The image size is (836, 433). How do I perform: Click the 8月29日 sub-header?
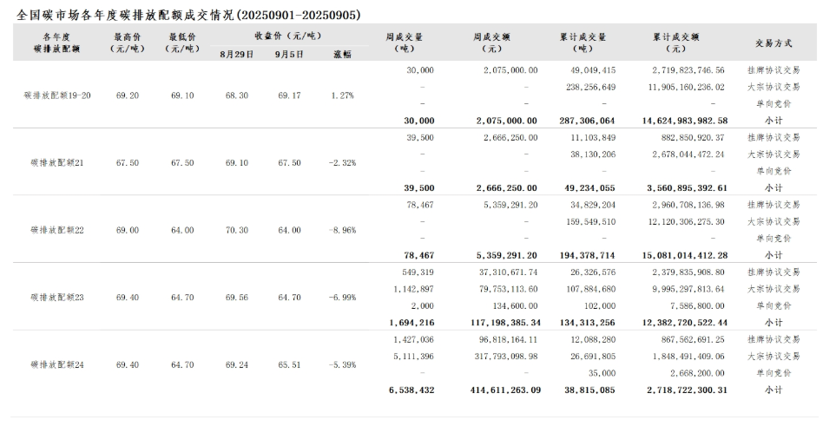(237, 54)
